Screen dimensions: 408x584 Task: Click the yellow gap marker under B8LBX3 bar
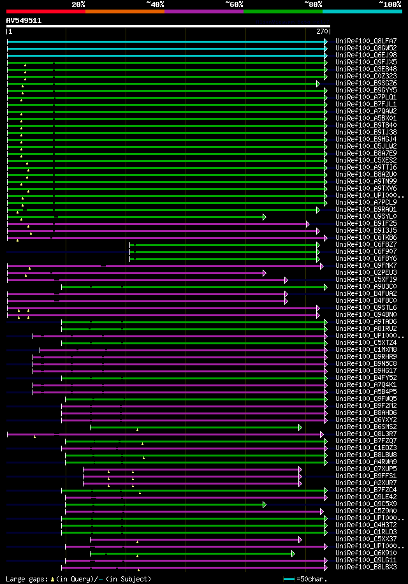click(138, 570)
